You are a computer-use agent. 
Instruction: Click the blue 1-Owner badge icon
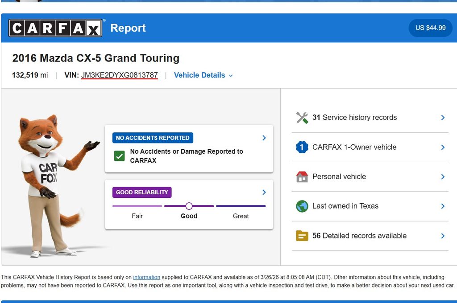pyautogui.click(x=302, y=147)
